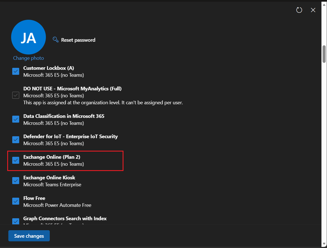Click 'Microsoft Power Automate Free' subtitle text
Image resolution: width=327 pixels, height=248 pixels.
pos(57,205)
